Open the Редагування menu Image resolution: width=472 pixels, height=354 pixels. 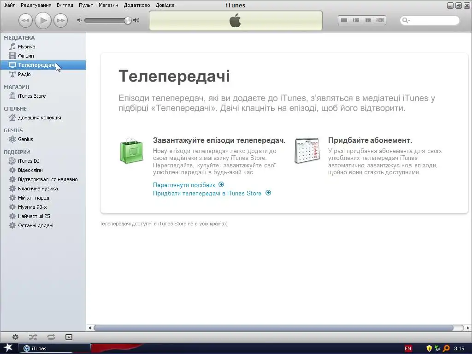point(36,5)
